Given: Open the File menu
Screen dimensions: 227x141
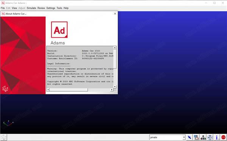Looking at the screenshot, I should (3, 8).
